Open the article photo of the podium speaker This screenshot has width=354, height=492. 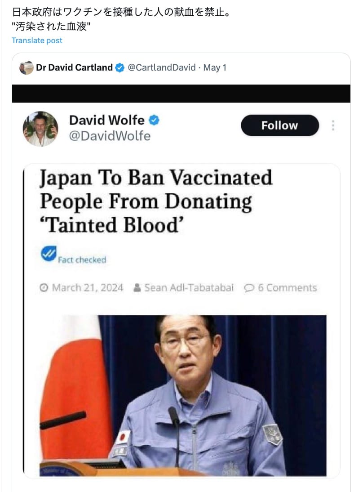click(x=183, y=395)
